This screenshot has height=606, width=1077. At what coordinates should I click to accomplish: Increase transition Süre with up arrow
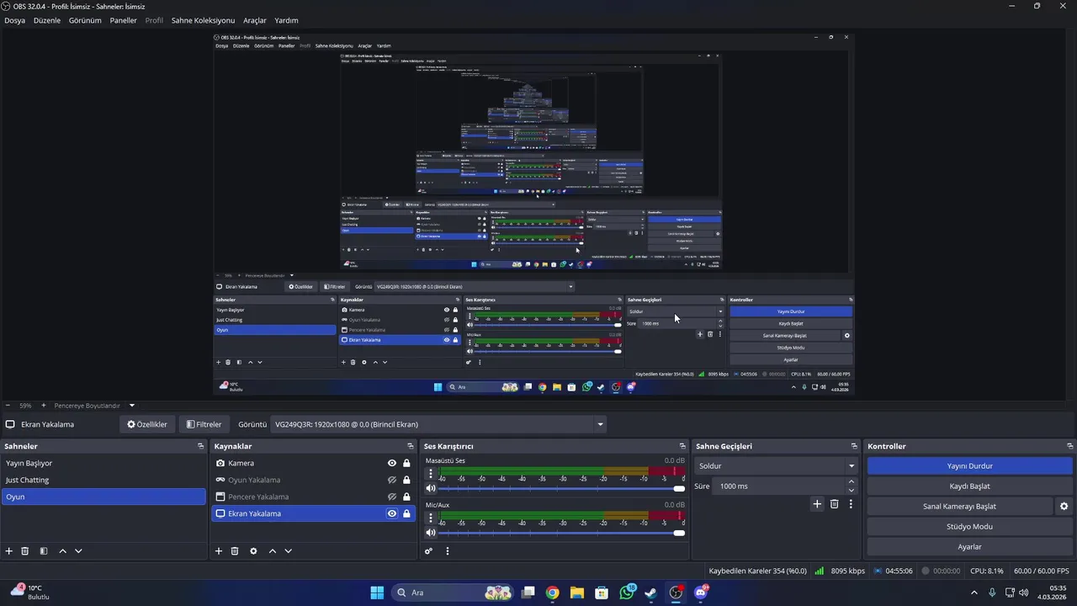coord(852,481)
